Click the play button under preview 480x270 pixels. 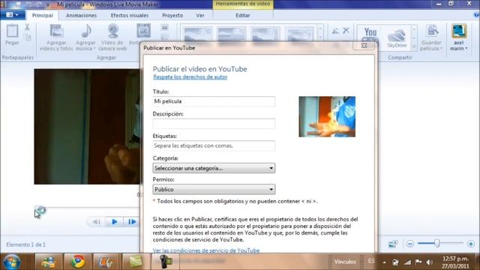tap(115, 222)
